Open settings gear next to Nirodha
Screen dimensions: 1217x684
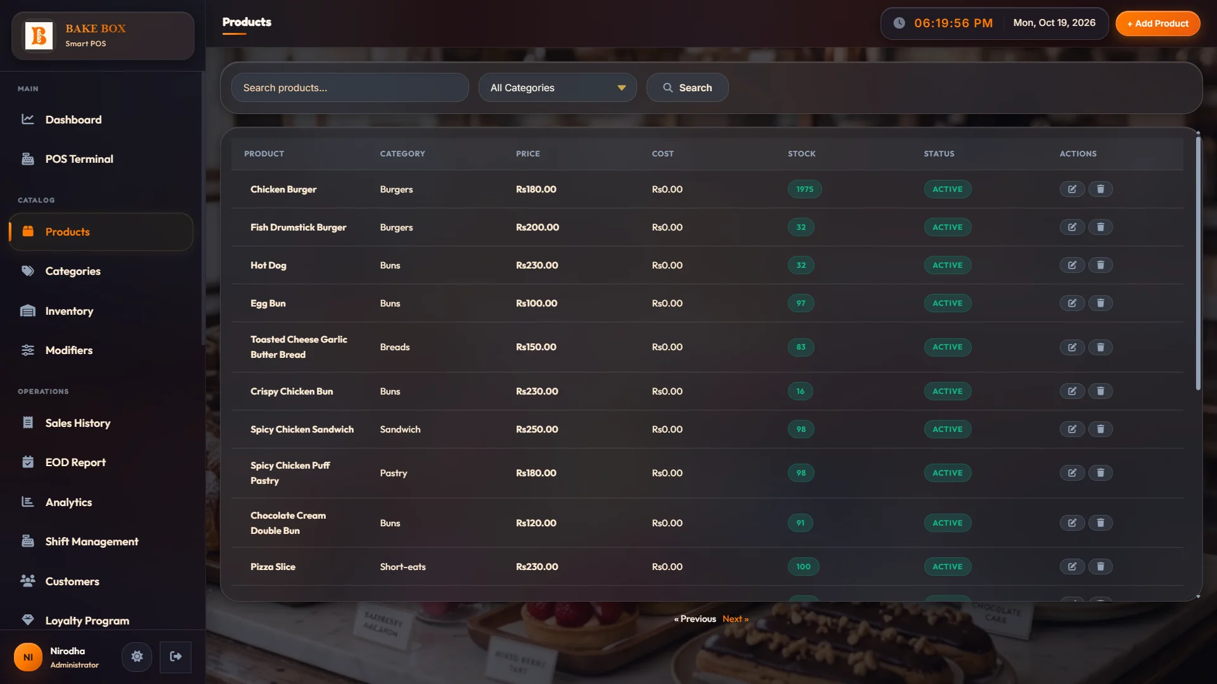click(x=137, y=657)
